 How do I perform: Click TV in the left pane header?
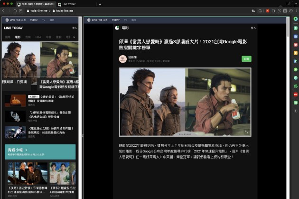coord(44,20)
